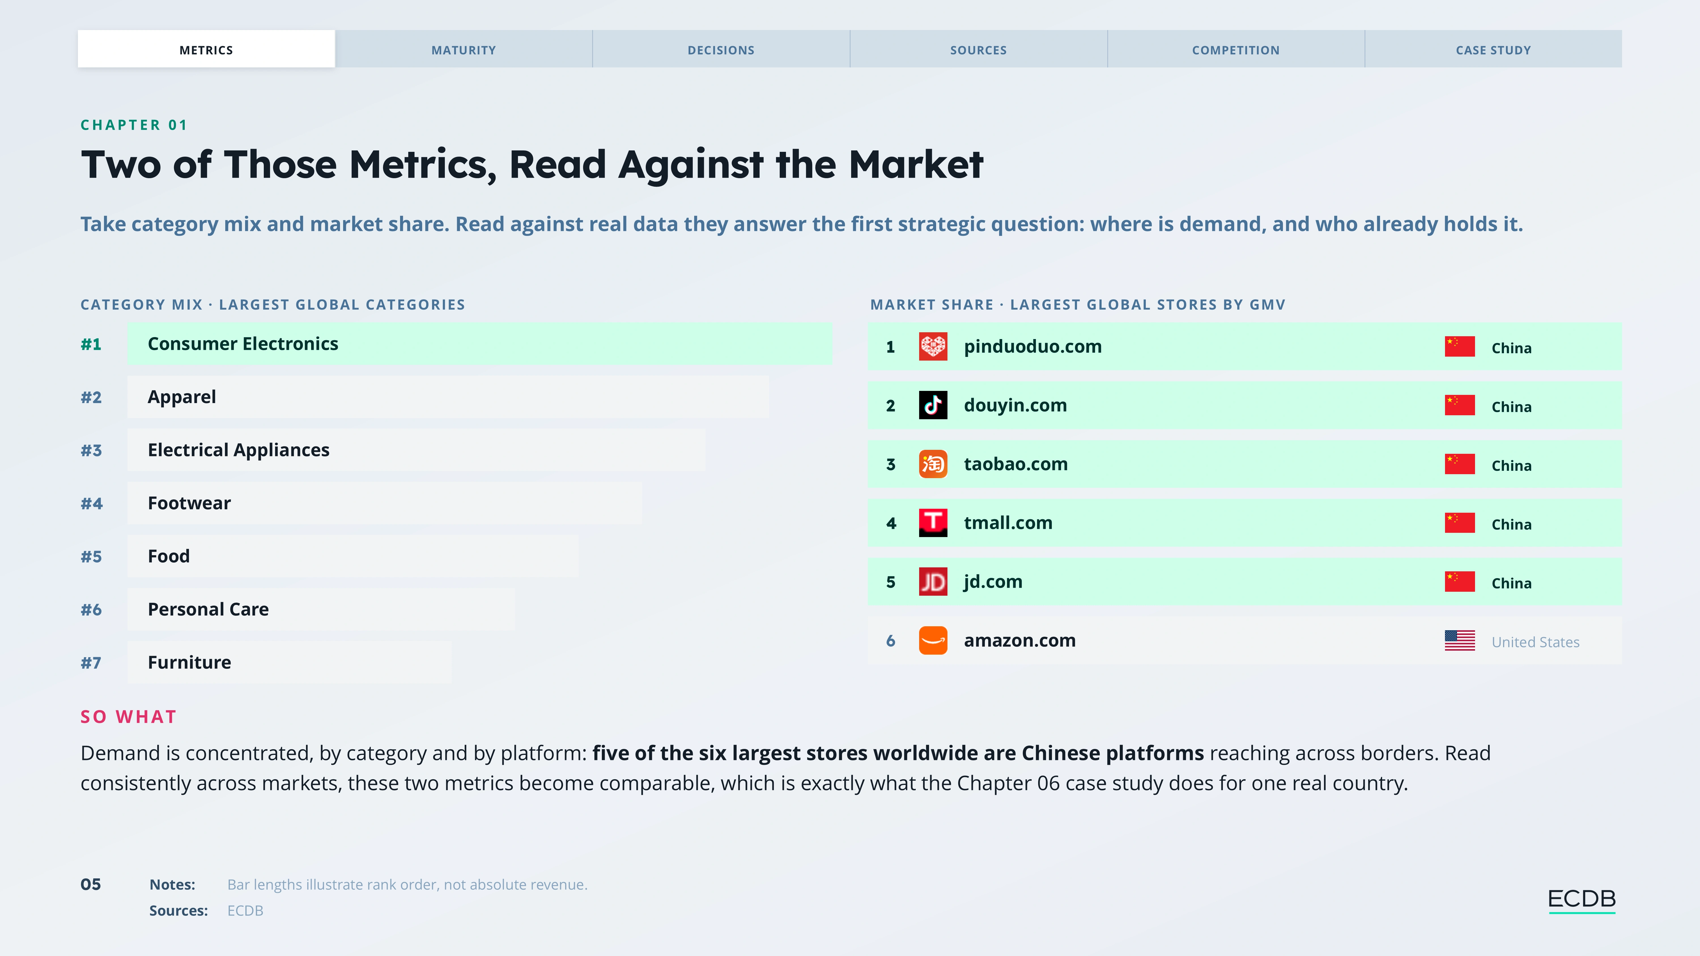Click the Tmall store logo icon

pyautogui.click(x=932, y=523)
